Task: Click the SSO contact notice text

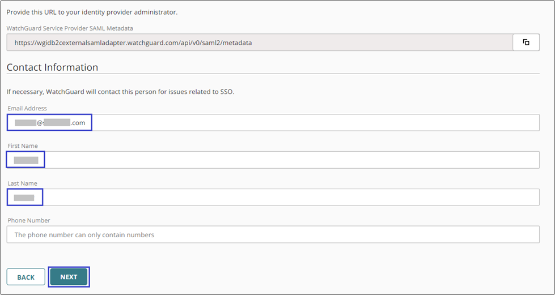Action: pyautogui.click(x=120, y=91)
